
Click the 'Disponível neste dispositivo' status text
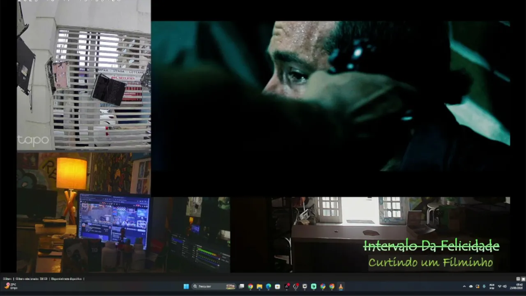67,279
